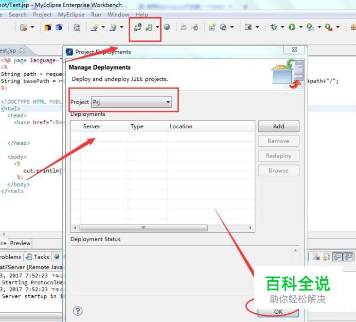356x322 pixels.
Task: Sort by the Location column header
Action: pyautogui.click(x=211, y=126)
